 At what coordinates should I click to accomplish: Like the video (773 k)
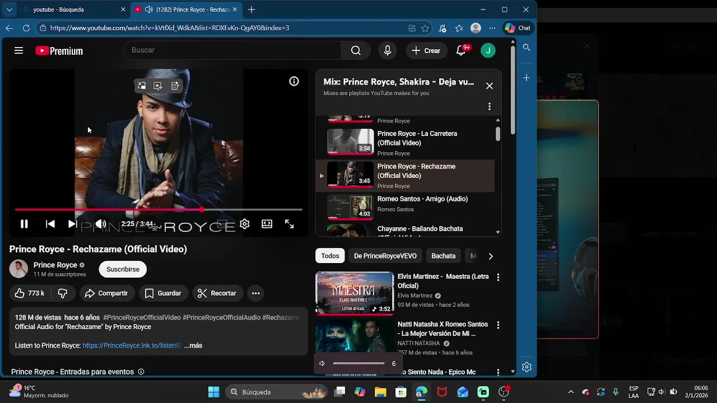tap(30, 293)
